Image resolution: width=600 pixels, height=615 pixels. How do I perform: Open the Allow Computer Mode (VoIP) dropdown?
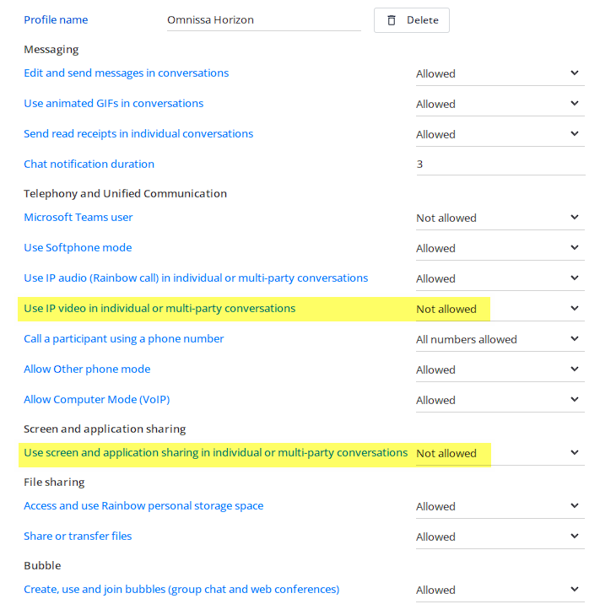point(500,401)
